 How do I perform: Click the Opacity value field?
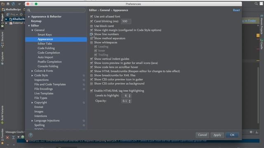[x=125, y=101]
